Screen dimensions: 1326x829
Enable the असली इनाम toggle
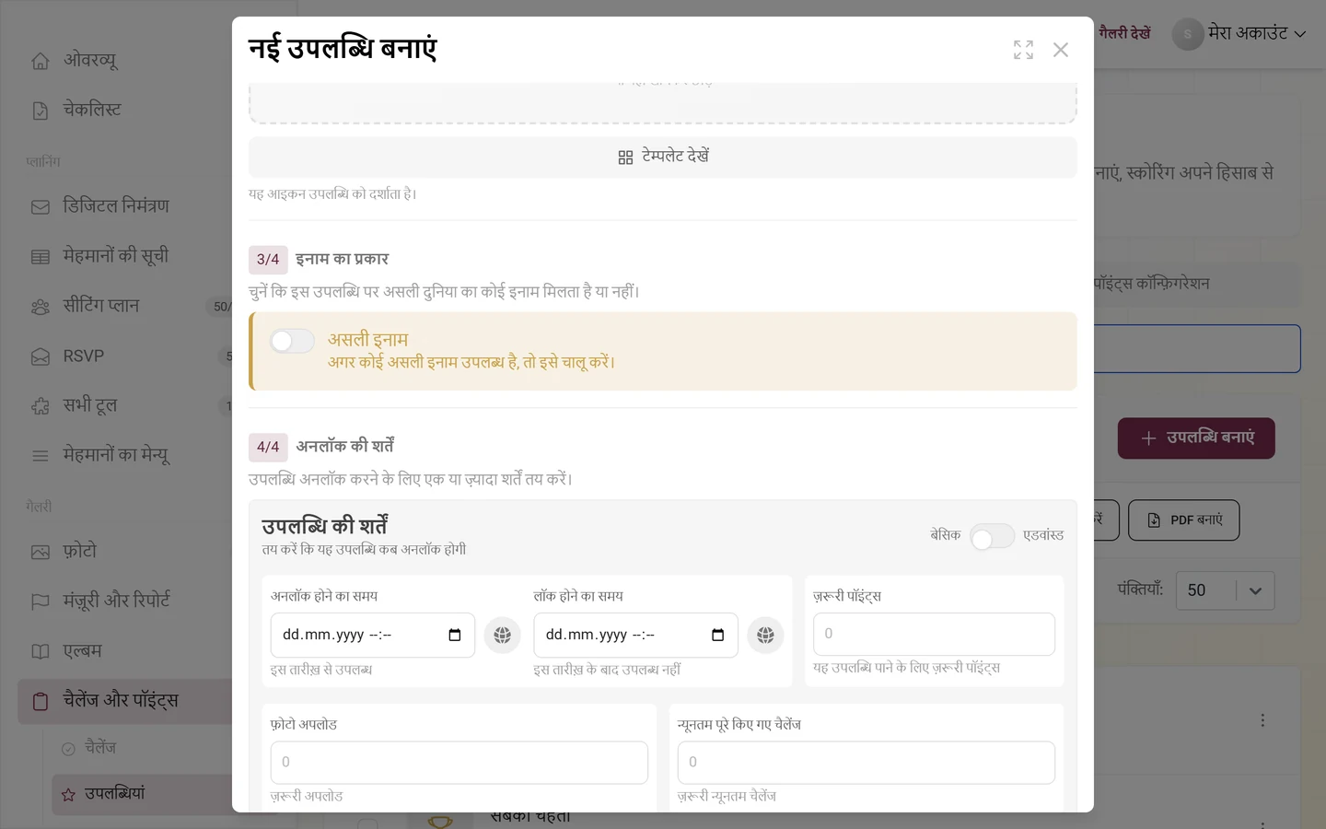click(292, 341)
